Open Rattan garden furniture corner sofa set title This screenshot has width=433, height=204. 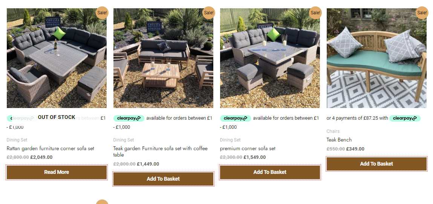coord(50,149)
